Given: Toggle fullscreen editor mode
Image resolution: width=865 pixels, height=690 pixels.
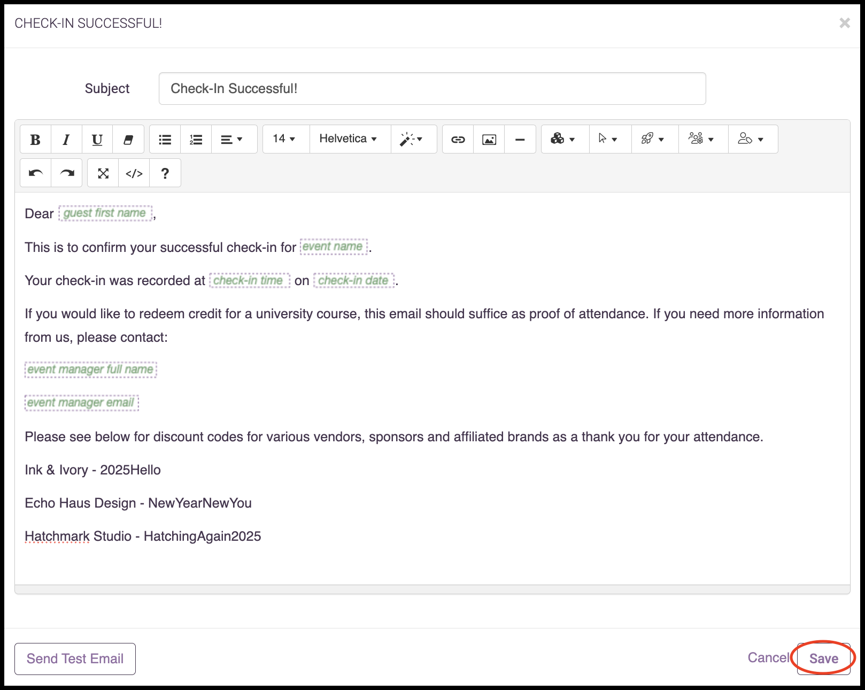Looking at the screenshot, I should [103, 173].
